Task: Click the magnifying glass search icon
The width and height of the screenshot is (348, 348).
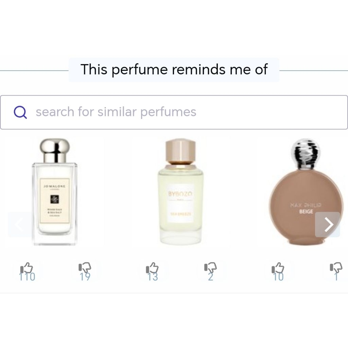Action: pyautogui.click(x=20, y=112)
